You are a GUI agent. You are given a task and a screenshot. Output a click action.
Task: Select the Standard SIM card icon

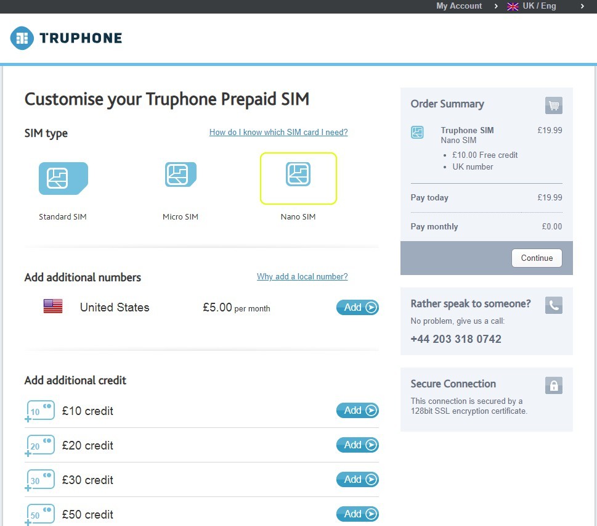point(63,178)
